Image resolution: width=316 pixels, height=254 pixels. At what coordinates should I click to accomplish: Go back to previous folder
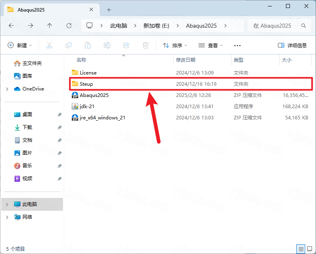click(x=11, y=26)
